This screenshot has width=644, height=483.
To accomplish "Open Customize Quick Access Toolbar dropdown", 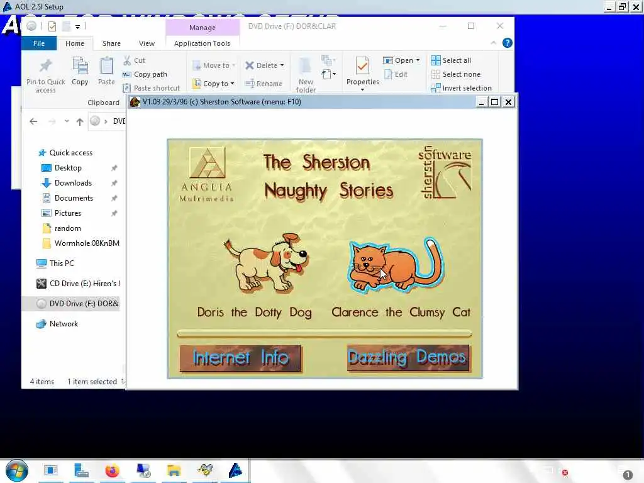I will [x=77, y=26].
